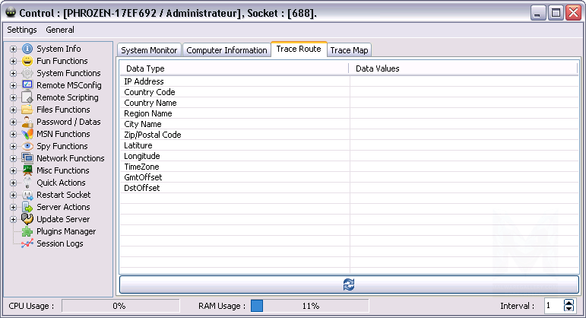Screen dimensions: 586x318
Task: Click the RAM Usage progress bar
Action: 309,306
